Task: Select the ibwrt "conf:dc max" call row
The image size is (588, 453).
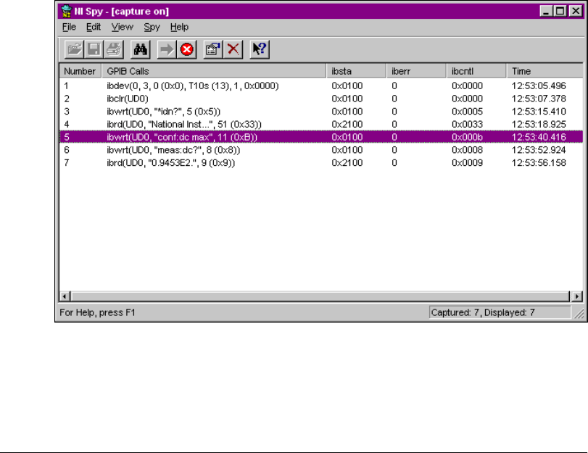Action: click(x=321, y=137)
